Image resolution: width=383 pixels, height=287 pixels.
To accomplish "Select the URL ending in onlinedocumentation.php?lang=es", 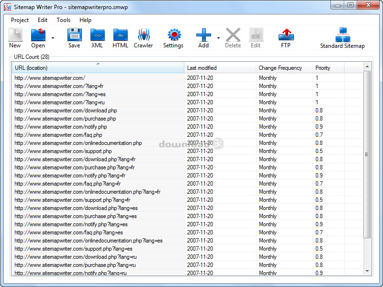I will tap(89, 241).
